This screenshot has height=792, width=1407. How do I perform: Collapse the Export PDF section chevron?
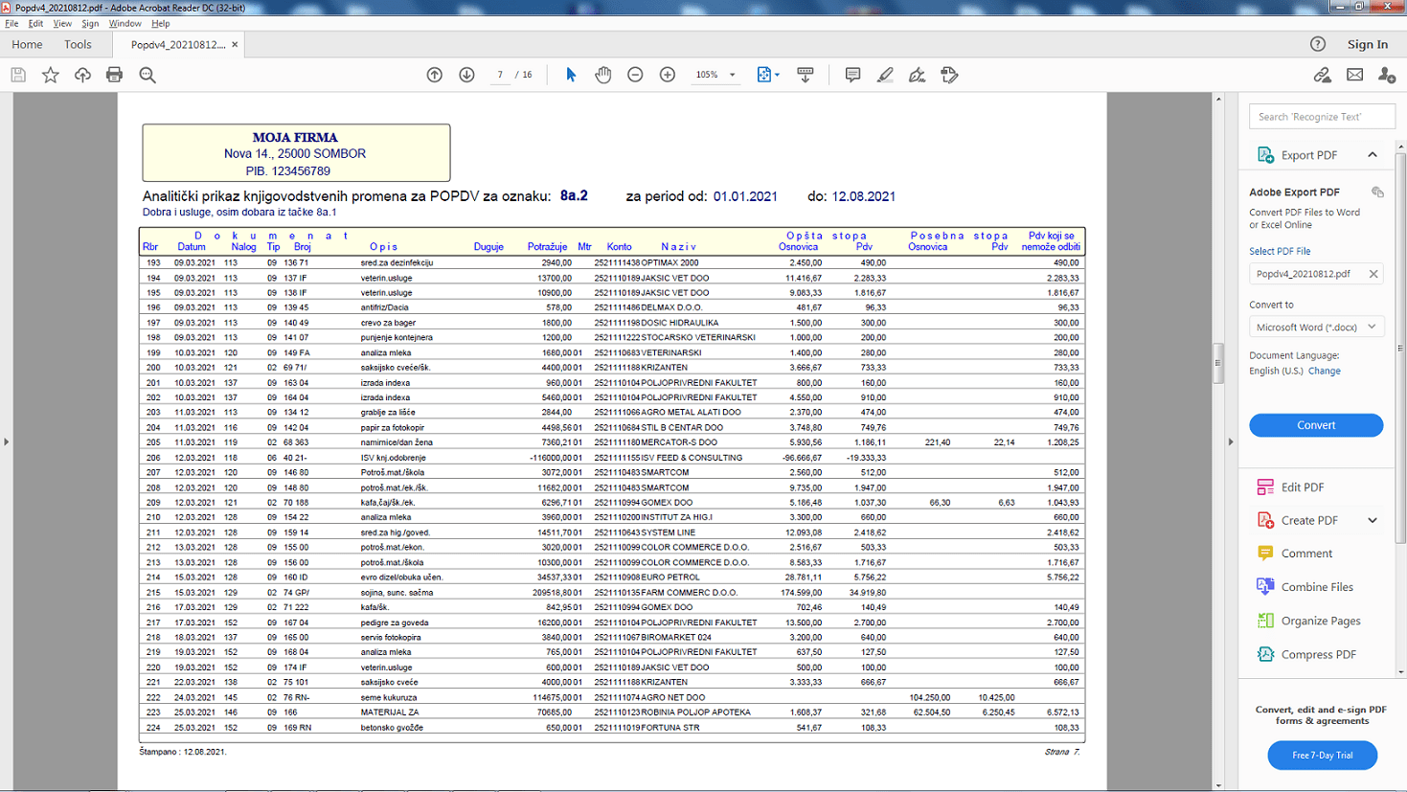tap(1373, 155)
